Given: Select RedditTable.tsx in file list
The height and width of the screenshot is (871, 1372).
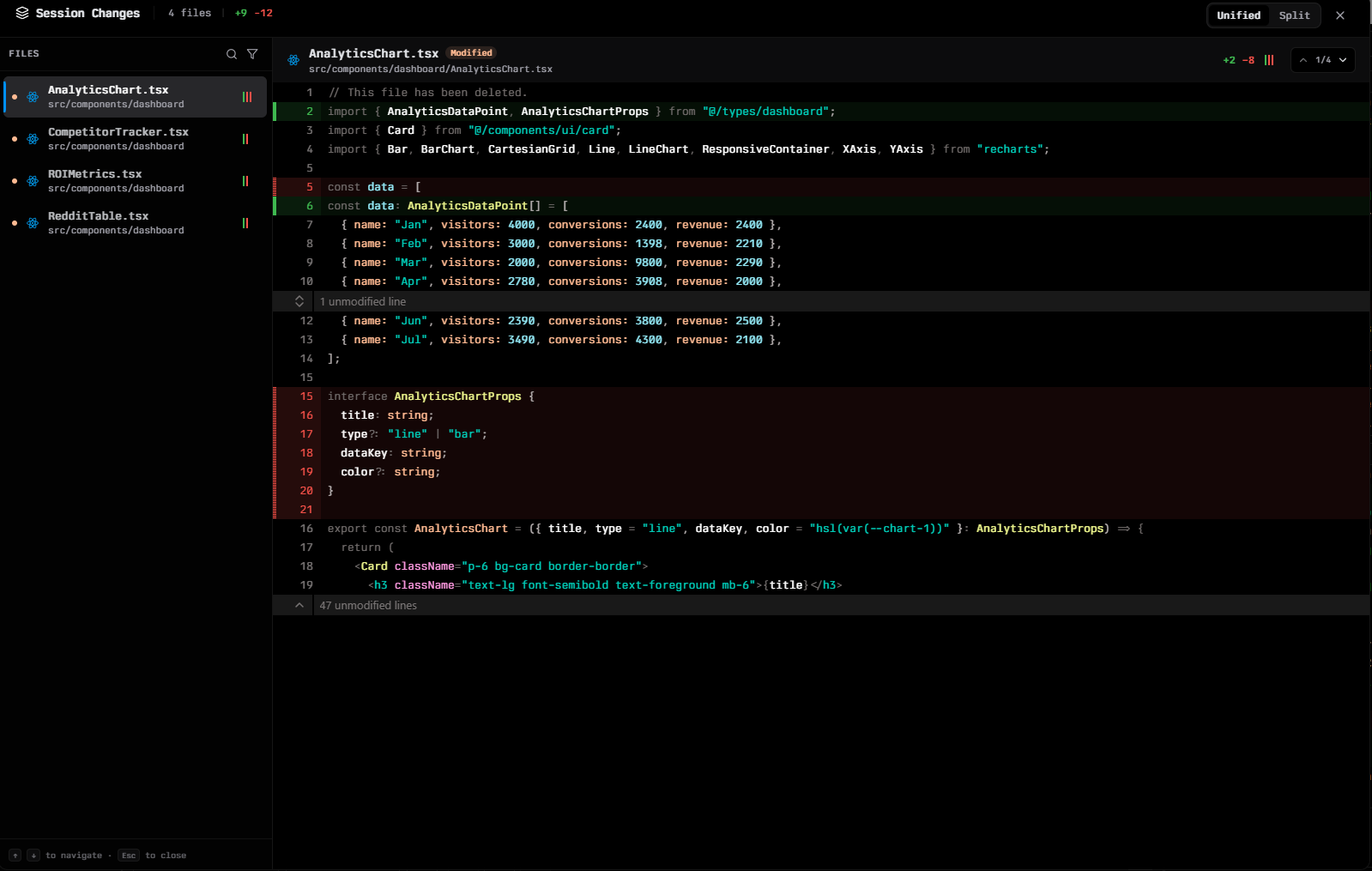Looking at the screenshot, I should [x=136, y=223].
